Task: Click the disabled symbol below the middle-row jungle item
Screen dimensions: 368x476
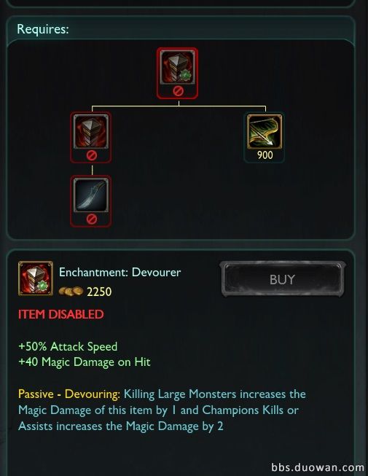Action: click(91, 155)
